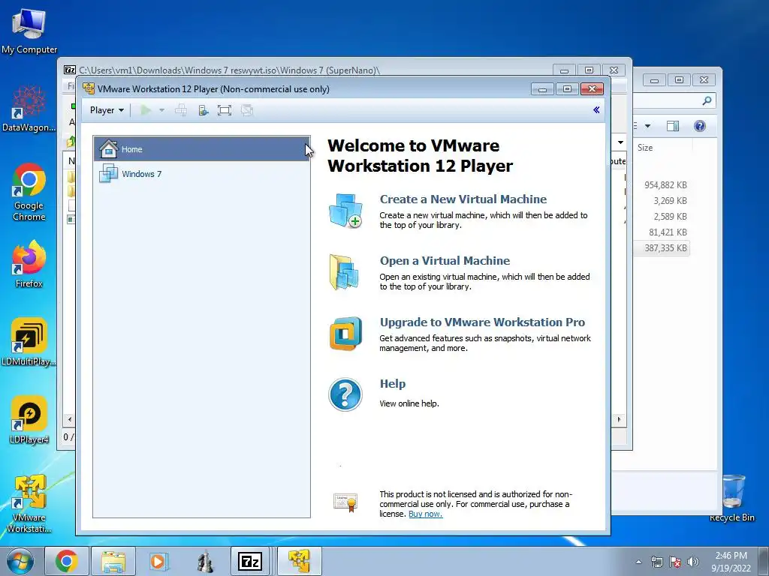The image size is (769, 576).
Task: Open Windows Media Player from taskbar
Action: click(158, 561)
